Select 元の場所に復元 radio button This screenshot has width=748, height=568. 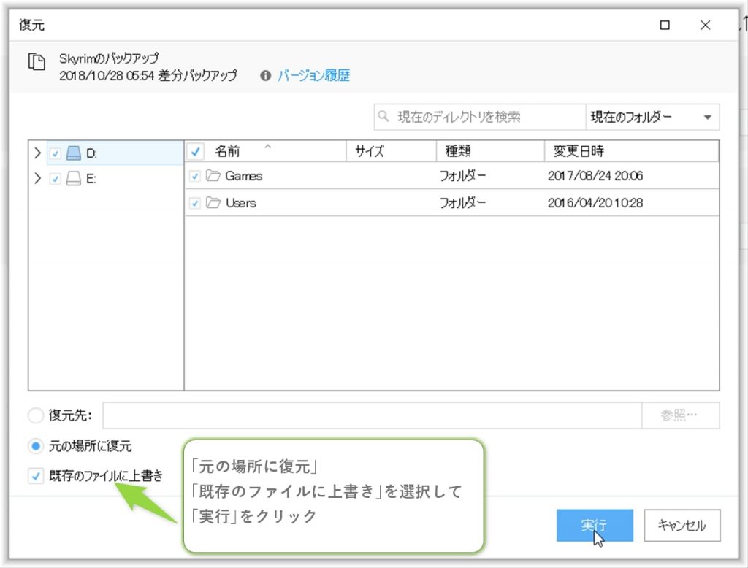click(x=35, y=445)
